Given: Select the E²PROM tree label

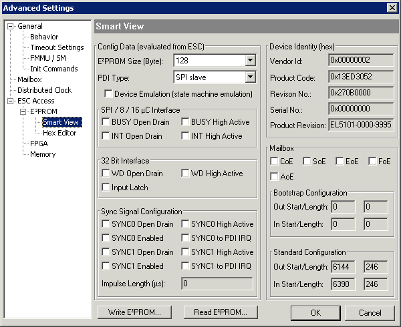Looking at the screenshot, I should coord(43,111).
